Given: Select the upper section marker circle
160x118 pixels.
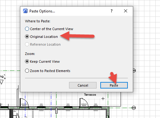Looking at the screenshot, I should (134, 70).
